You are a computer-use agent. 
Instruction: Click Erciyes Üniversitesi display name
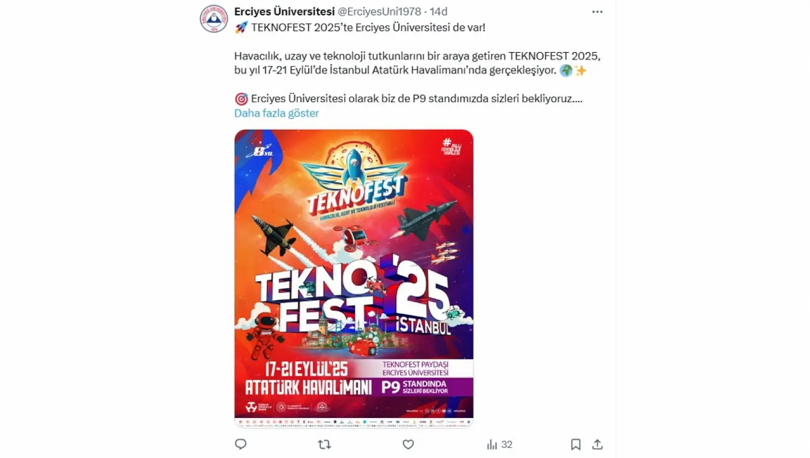coord(284,12)
